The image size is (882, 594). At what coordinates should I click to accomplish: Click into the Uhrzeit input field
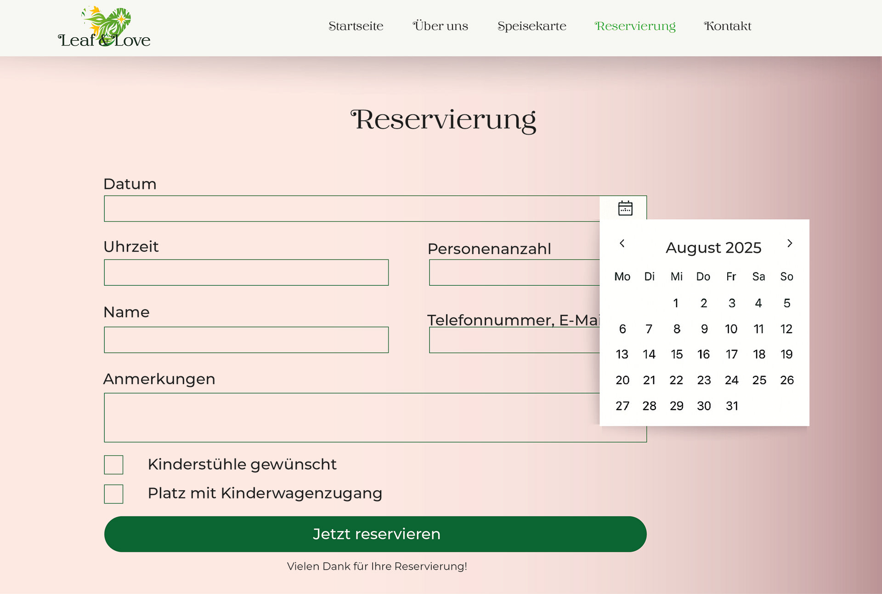coord(246,272)
